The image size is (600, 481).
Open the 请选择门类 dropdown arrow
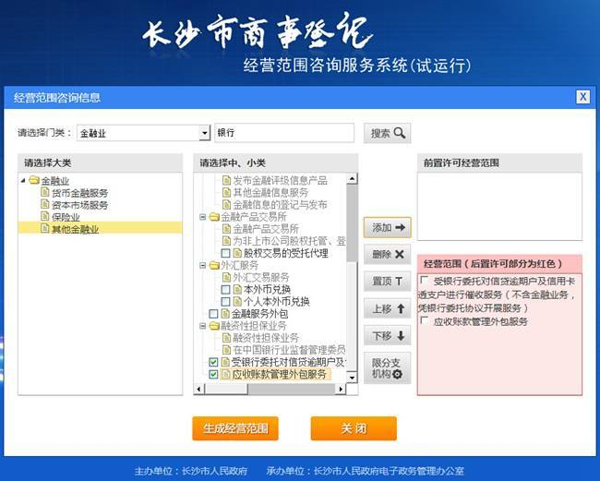coord(205,133)
